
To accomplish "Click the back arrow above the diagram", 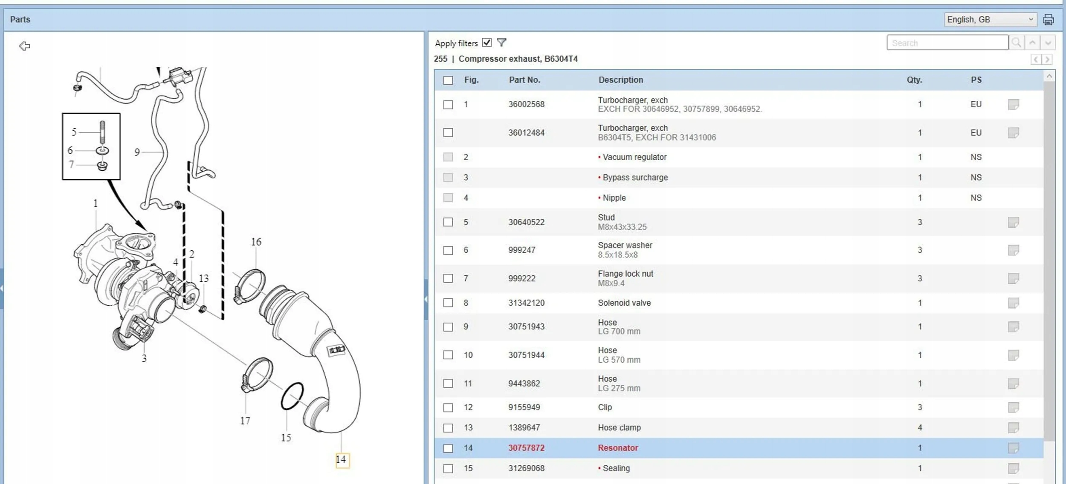I will [25, 46].
